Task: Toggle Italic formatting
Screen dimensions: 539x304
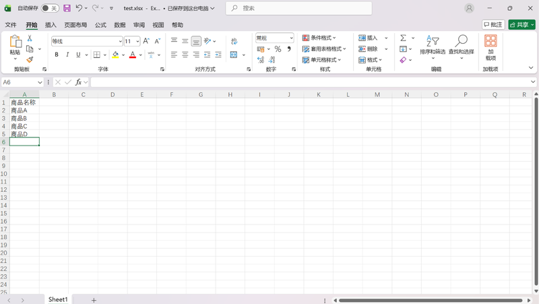Action: coord(67,55)
